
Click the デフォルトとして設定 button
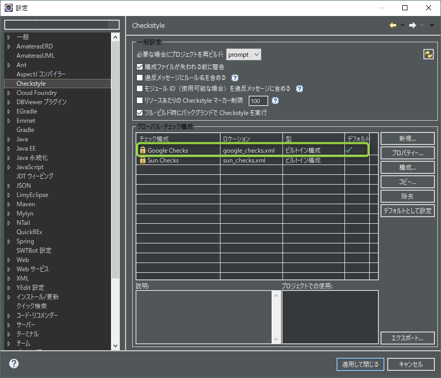[407, 210]
